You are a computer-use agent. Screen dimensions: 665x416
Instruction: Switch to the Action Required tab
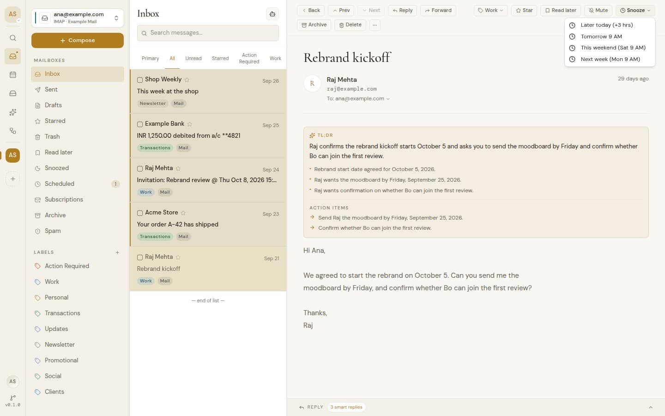pyautogui.click(x=249, y=58)
